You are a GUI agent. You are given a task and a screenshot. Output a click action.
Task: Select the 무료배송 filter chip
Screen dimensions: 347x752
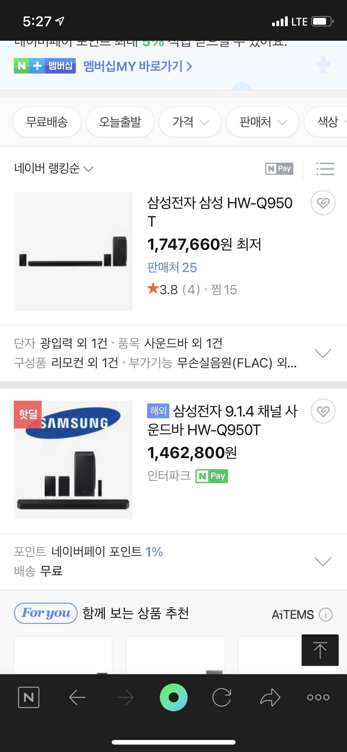point(47,122)
